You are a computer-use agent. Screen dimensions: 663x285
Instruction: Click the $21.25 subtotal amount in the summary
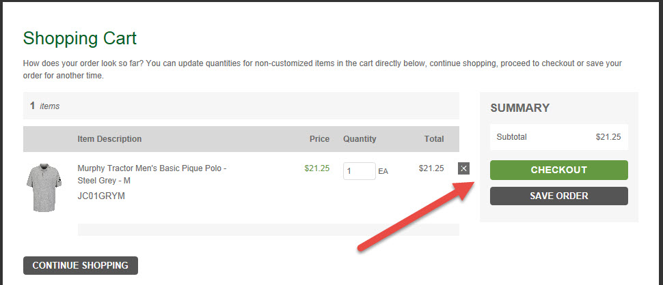click(x=608, y=137)
